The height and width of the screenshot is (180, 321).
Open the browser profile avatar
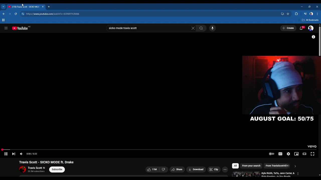tap(311, 14)
